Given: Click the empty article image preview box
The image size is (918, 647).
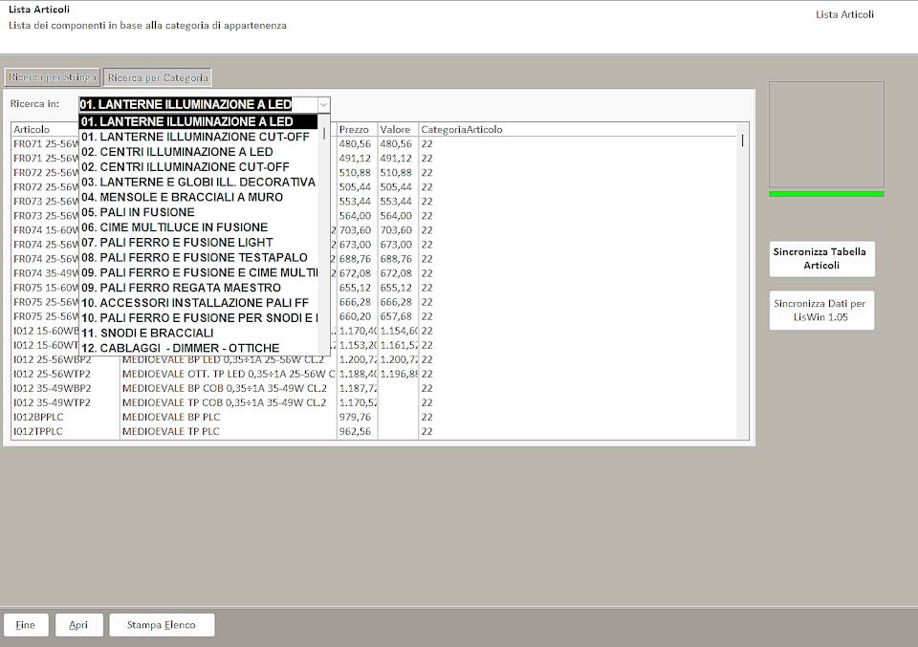Looking at the screenshot, I should click(x=826, y=135).
